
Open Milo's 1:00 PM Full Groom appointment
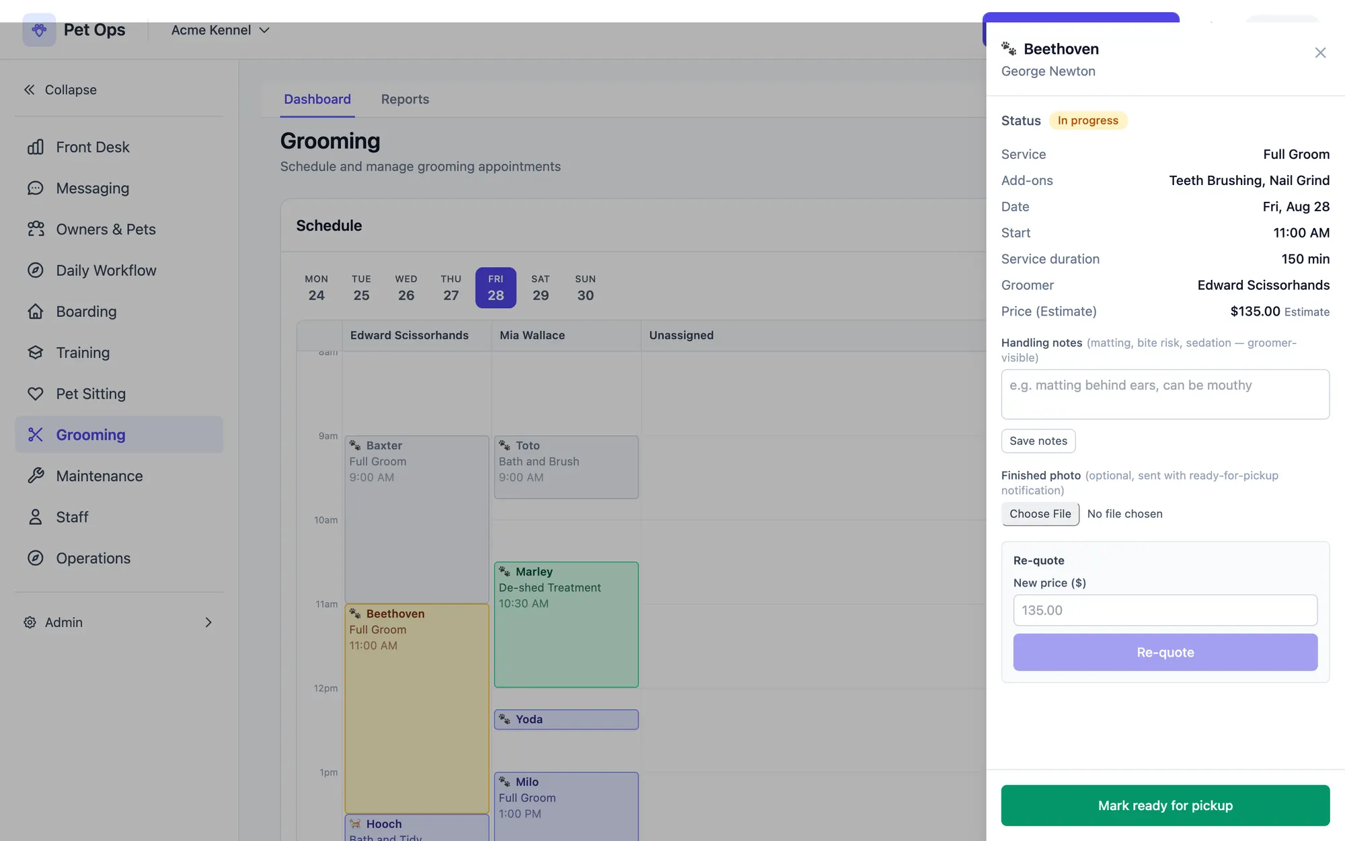pos(566,806)
